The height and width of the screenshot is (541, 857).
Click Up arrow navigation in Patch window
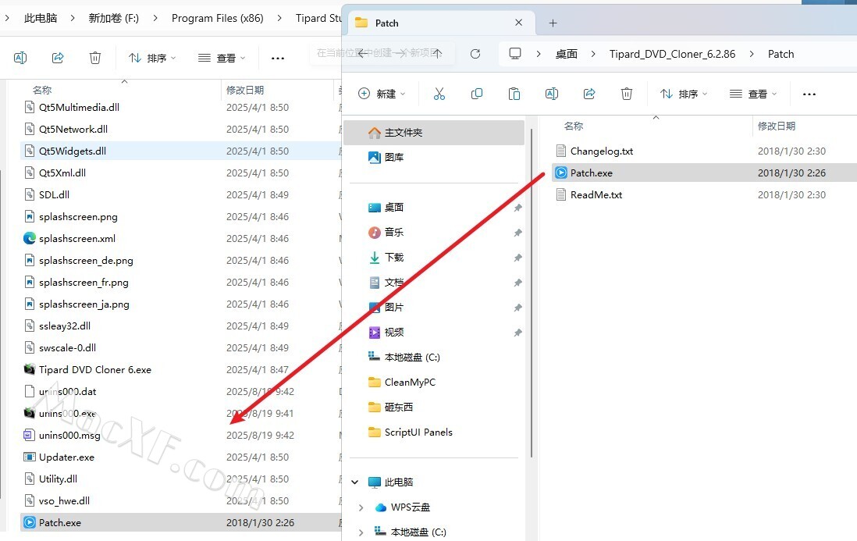[437, 54]
